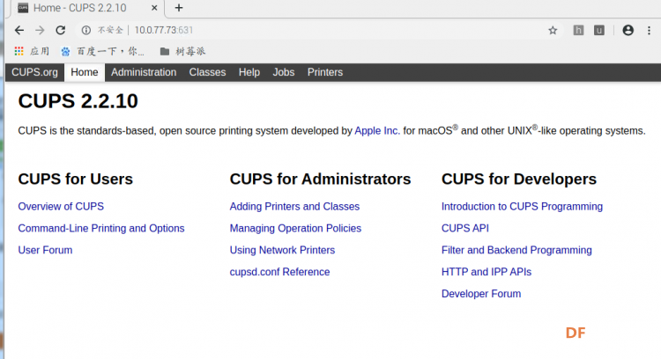This screenshot has height=359, width=661.
Task: Open the Administration page
Action: click(144, 72)
